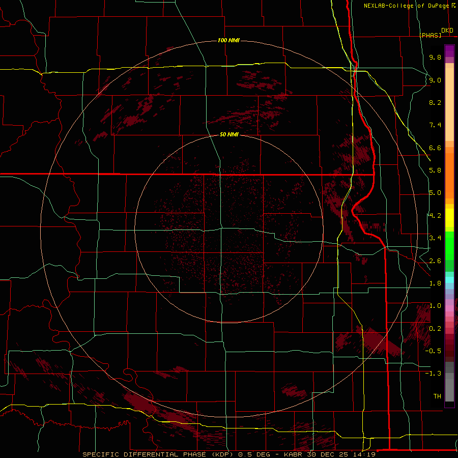The height and width of the screenshot is (458, 458).
Task: Click the 50 NMI range ring label
Action: point(229,134)
